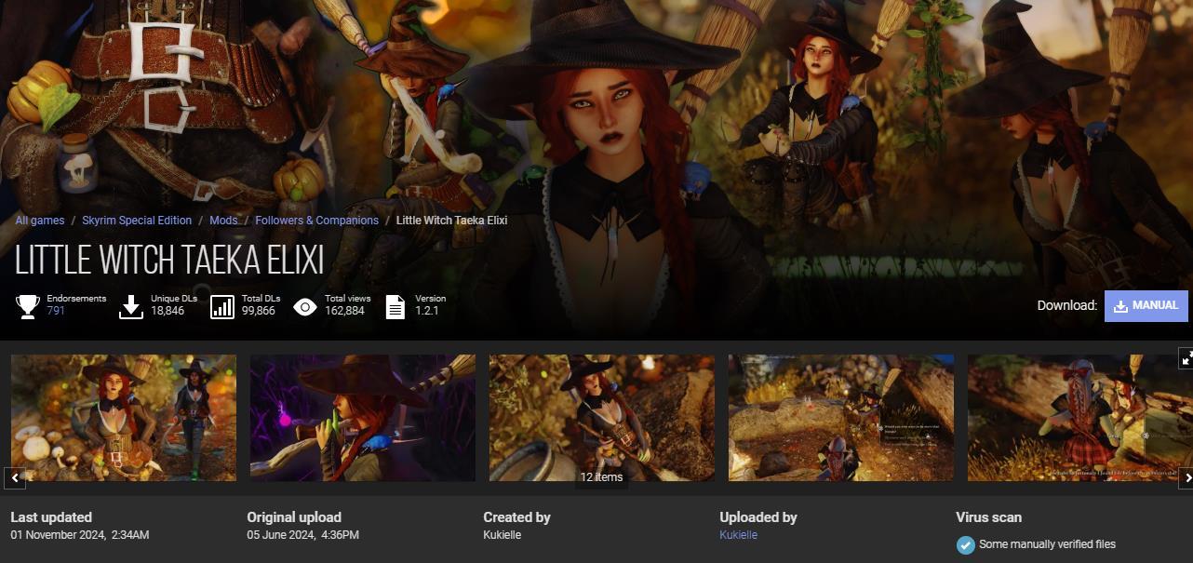Click the Created by name Kukielle
This screenshot has height=563, width=1193.
tap(503, 535)
